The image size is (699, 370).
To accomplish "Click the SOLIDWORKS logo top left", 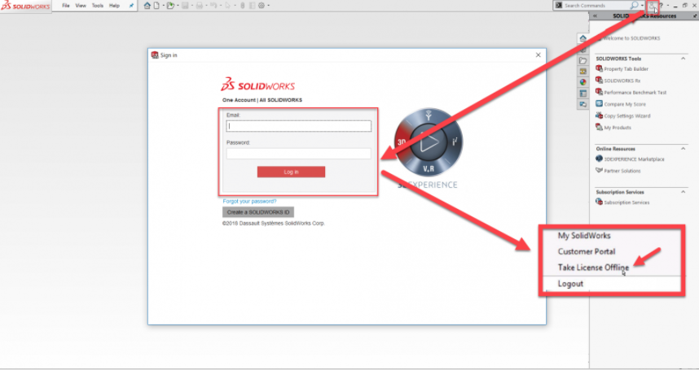I will point(25,6).
